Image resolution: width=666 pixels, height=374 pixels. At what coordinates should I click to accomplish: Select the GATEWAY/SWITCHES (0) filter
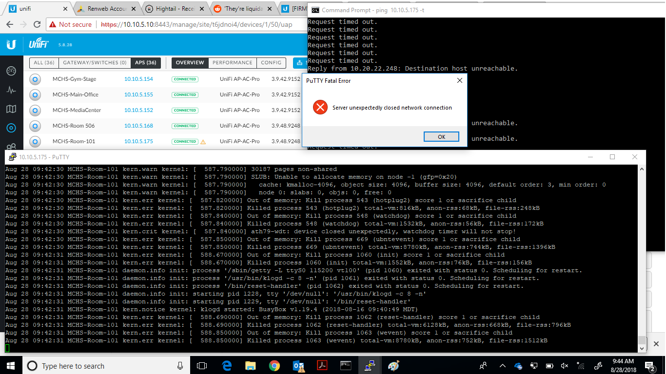(x=95, y=63)
